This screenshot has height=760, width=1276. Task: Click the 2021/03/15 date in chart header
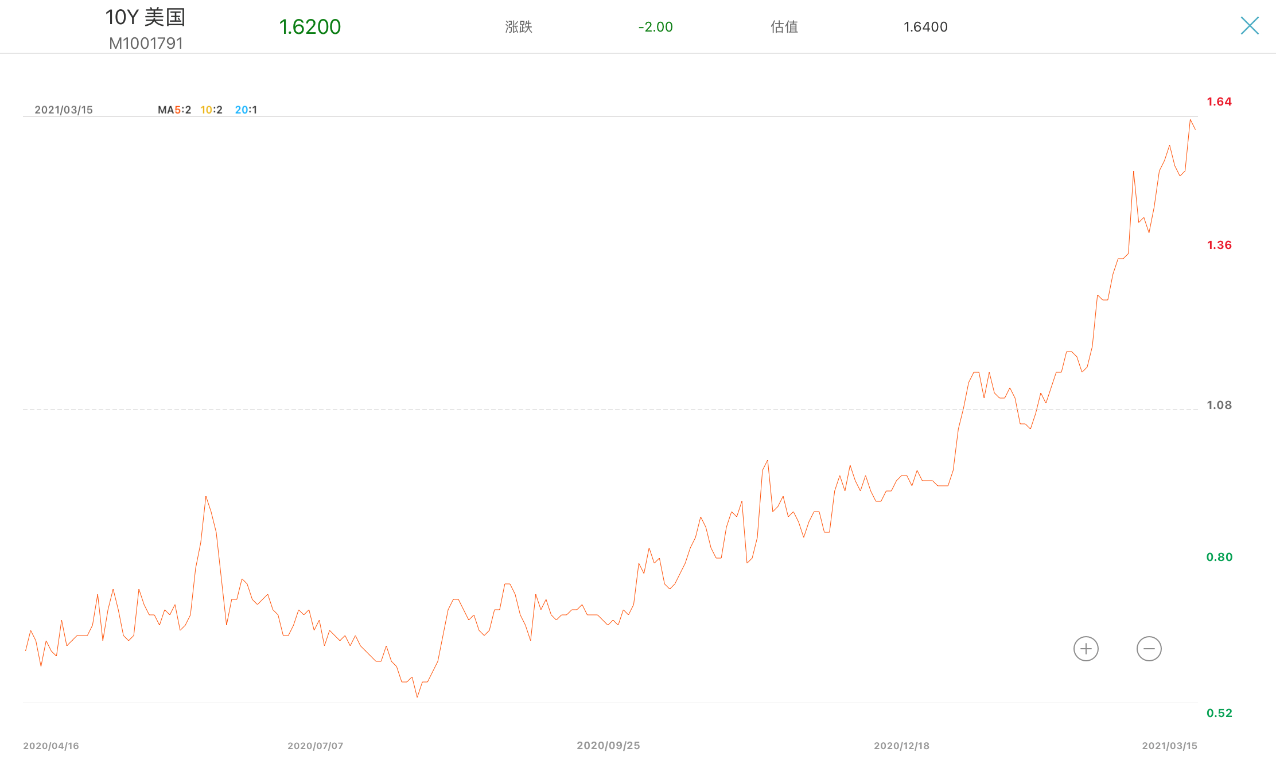[64, 110]
